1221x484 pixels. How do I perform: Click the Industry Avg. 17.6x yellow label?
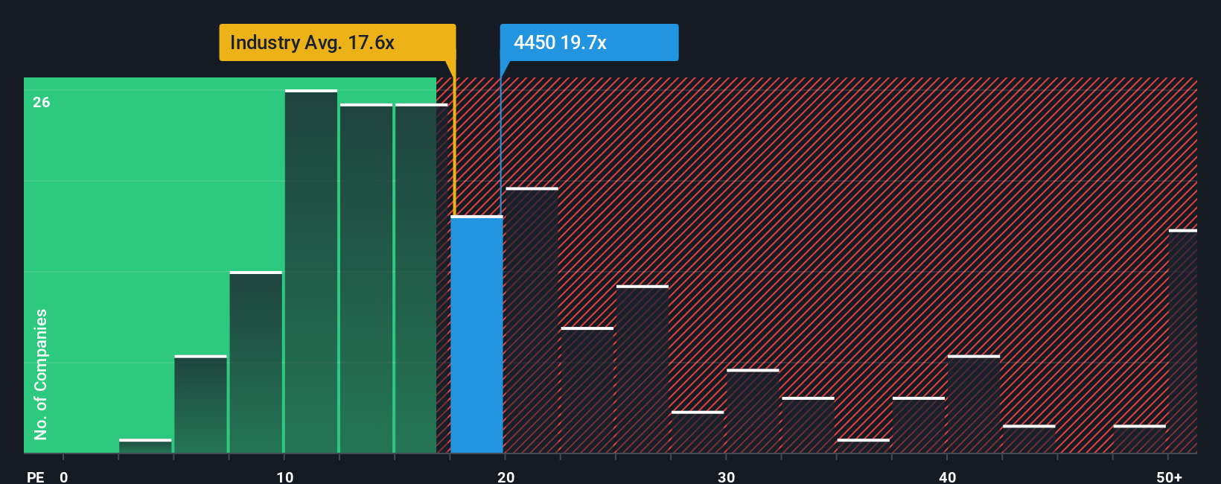(x=337, y=42)
